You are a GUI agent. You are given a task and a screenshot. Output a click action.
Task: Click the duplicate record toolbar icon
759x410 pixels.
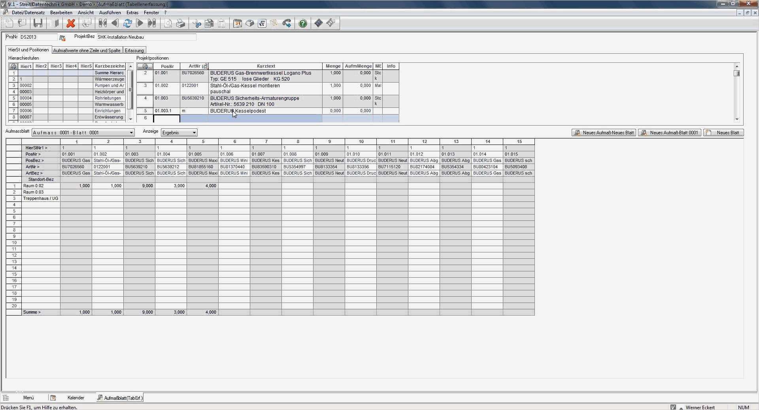[x=22, y=23]
